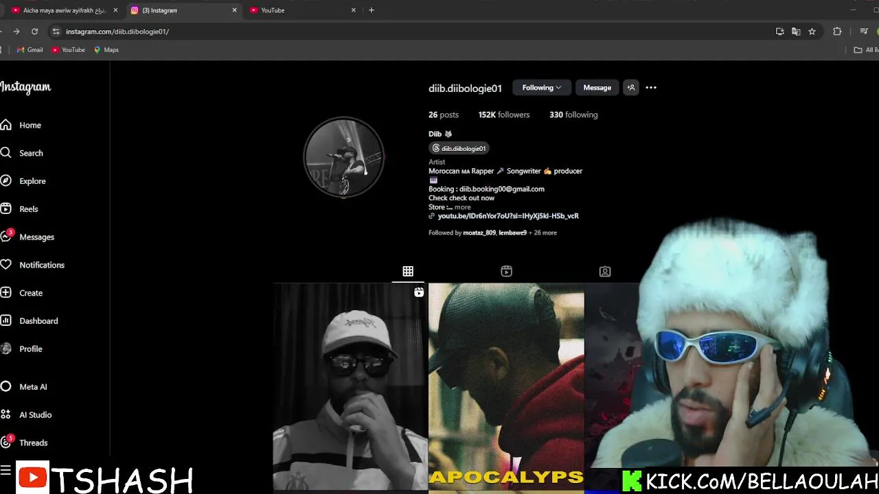The height and width of the screenshot is (494, 879).
Task: Open youtu.be link in bio
Action: tap(508, 216)
